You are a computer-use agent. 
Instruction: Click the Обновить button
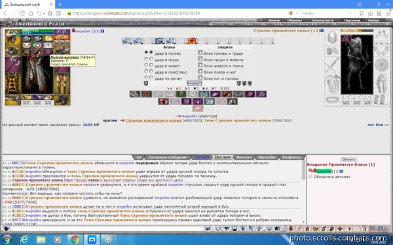(x=348, y=159)
